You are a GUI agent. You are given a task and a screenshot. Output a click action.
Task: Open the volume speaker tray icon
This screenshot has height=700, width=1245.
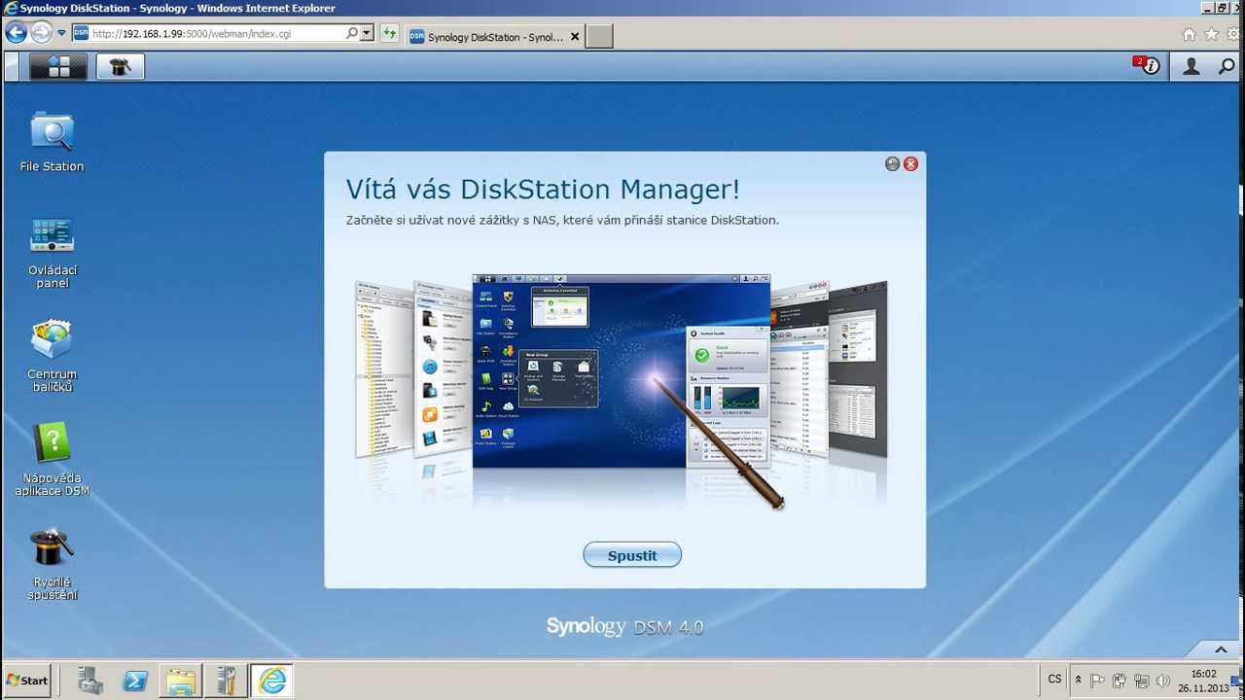click(1162, 681)
